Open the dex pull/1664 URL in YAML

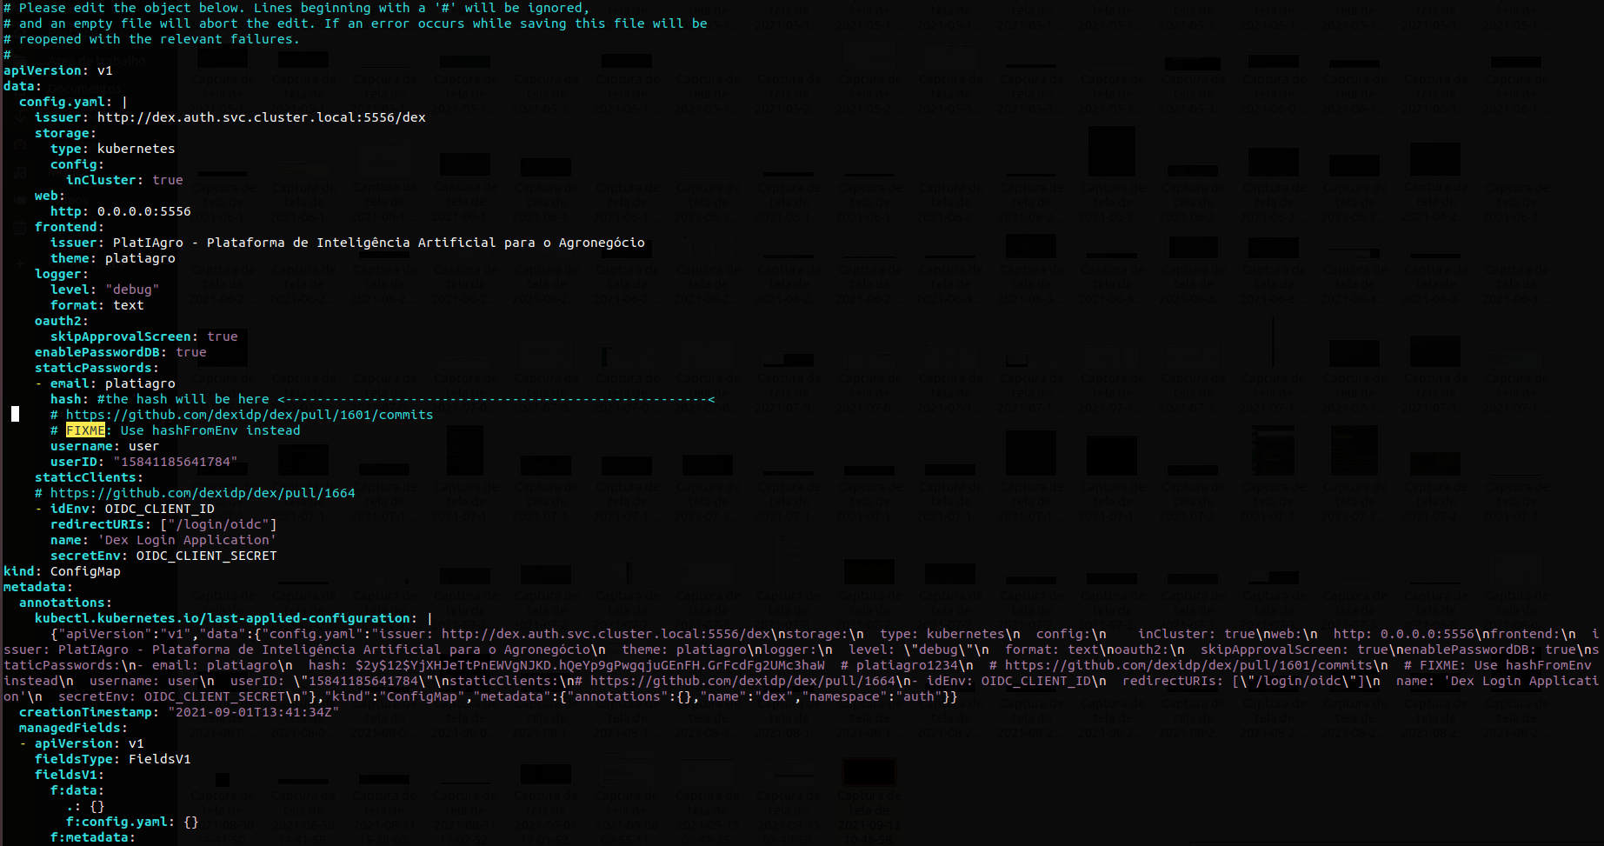tap(203, 493)
